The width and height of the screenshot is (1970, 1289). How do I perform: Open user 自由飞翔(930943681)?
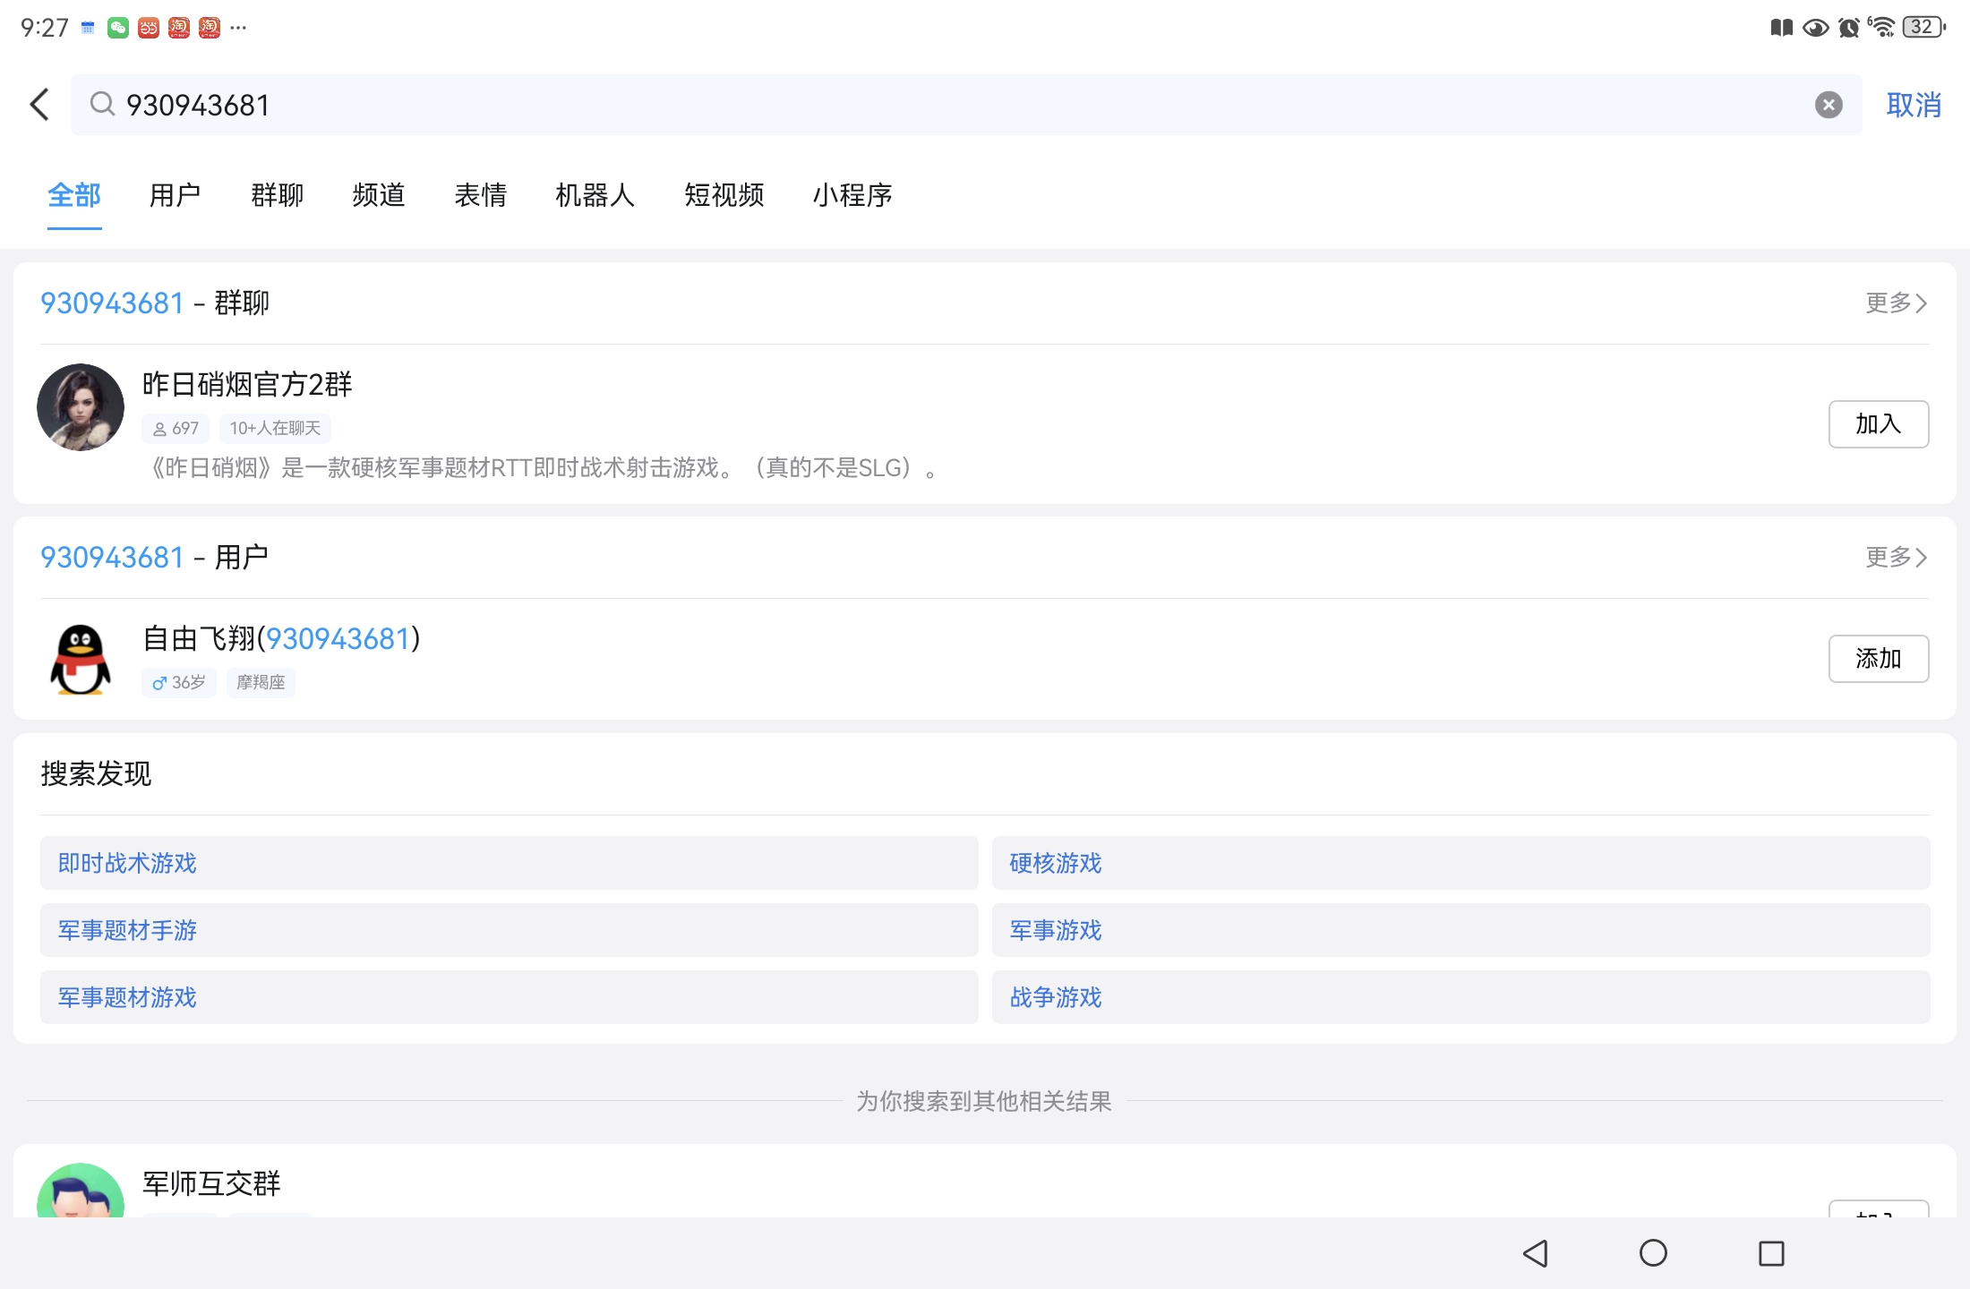[x=281, y=639]
